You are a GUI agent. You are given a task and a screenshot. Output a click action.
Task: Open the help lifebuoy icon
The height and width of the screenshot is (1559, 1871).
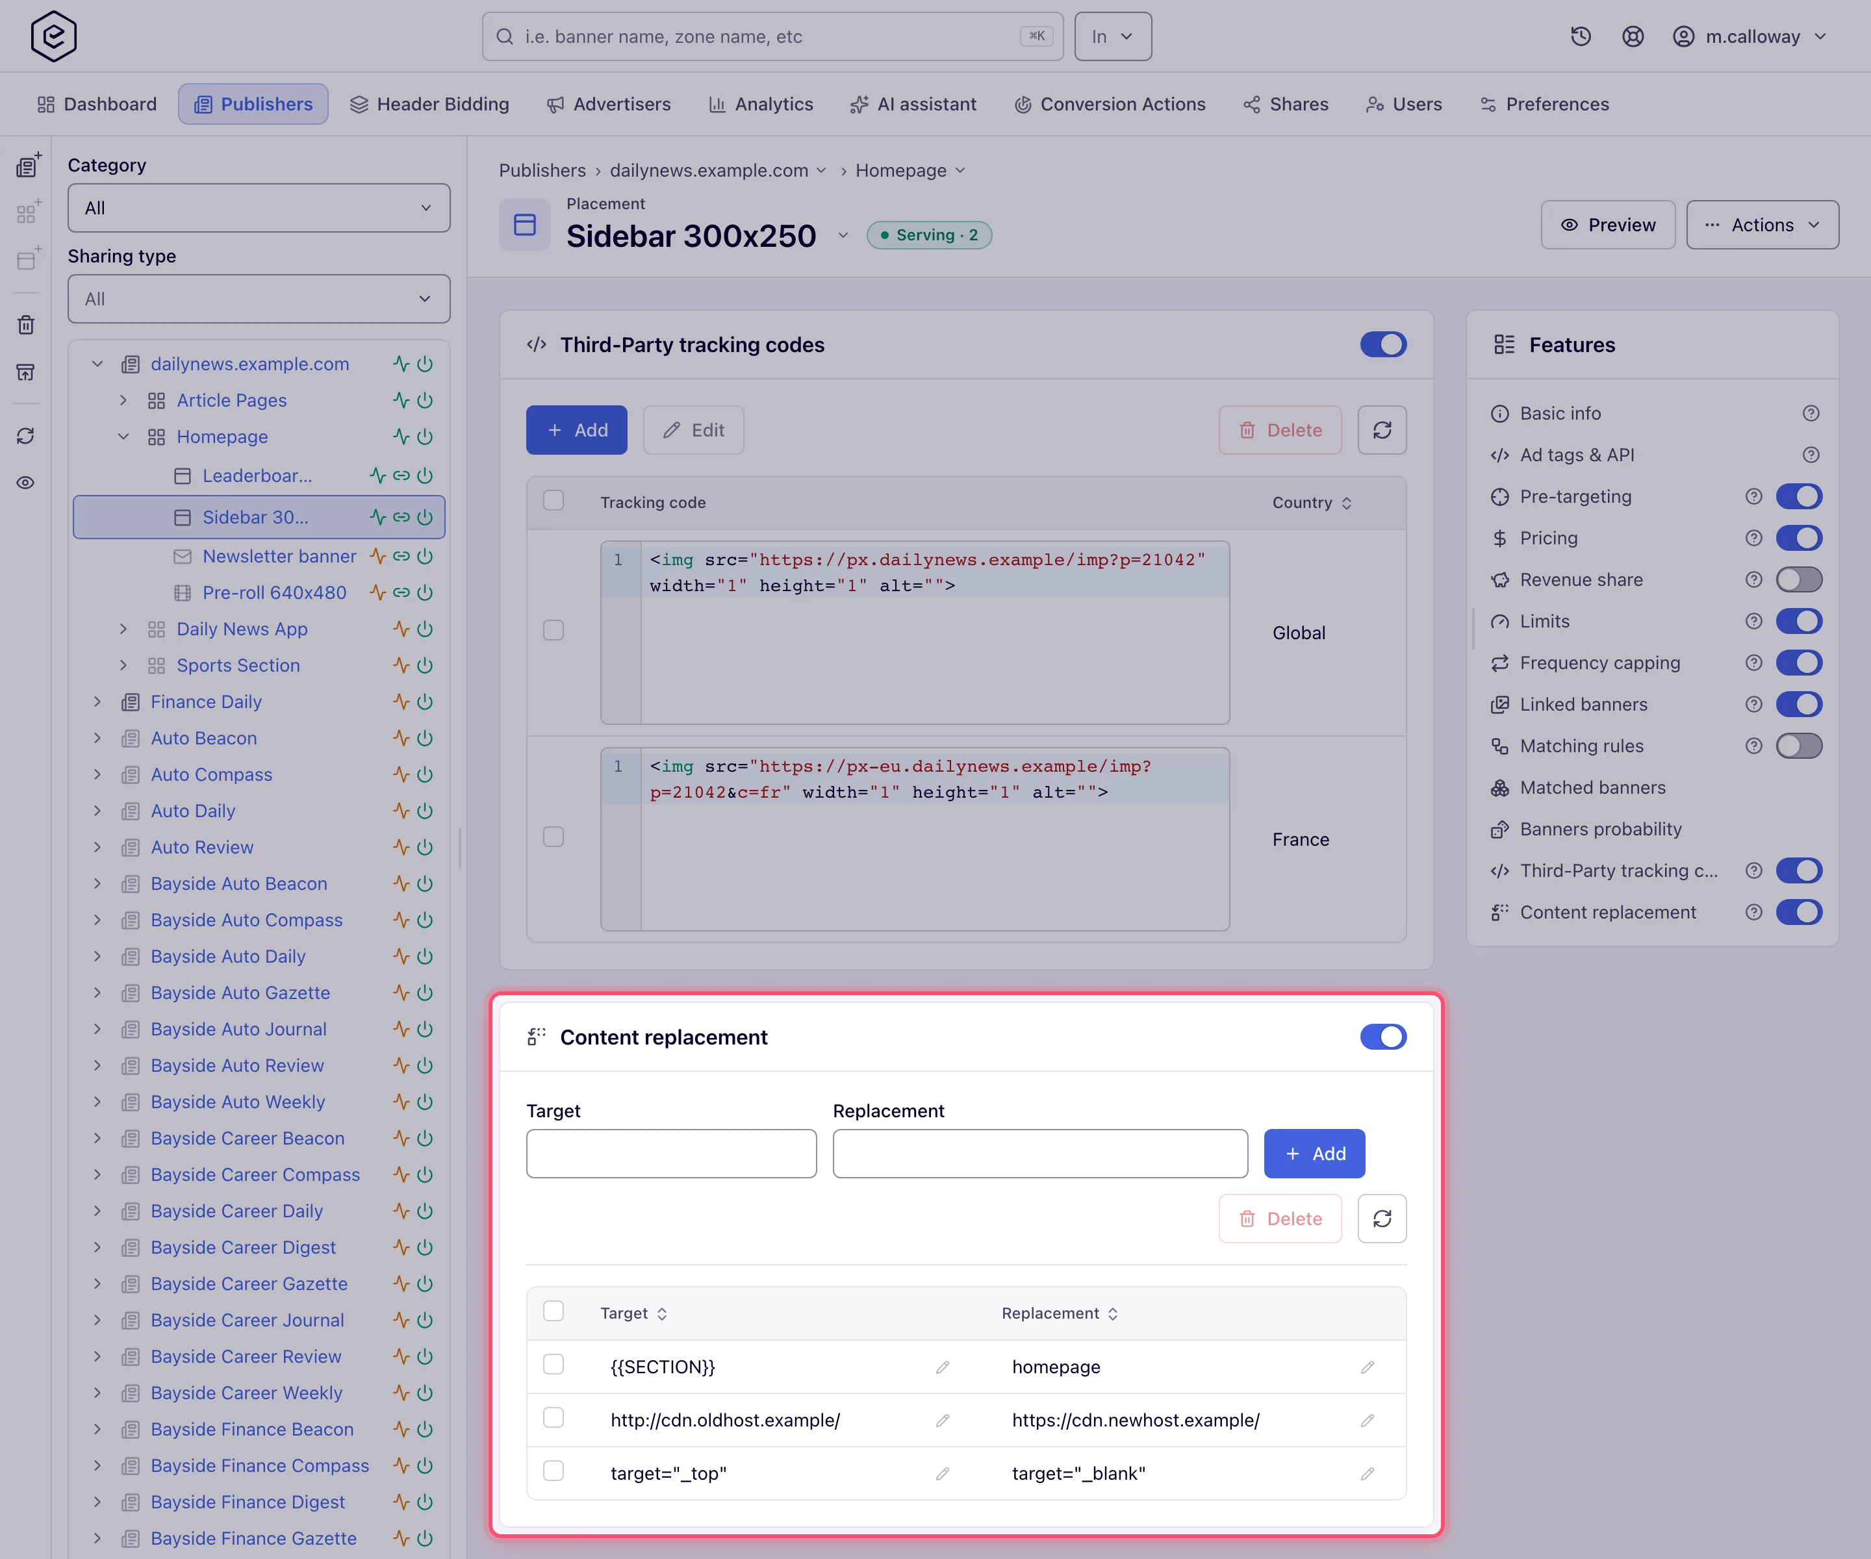click(x=1632, y=36)
